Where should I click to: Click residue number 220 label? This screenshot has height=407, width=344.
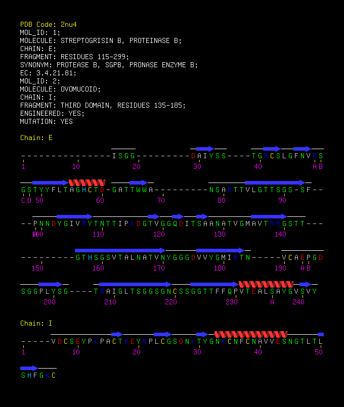171,302
